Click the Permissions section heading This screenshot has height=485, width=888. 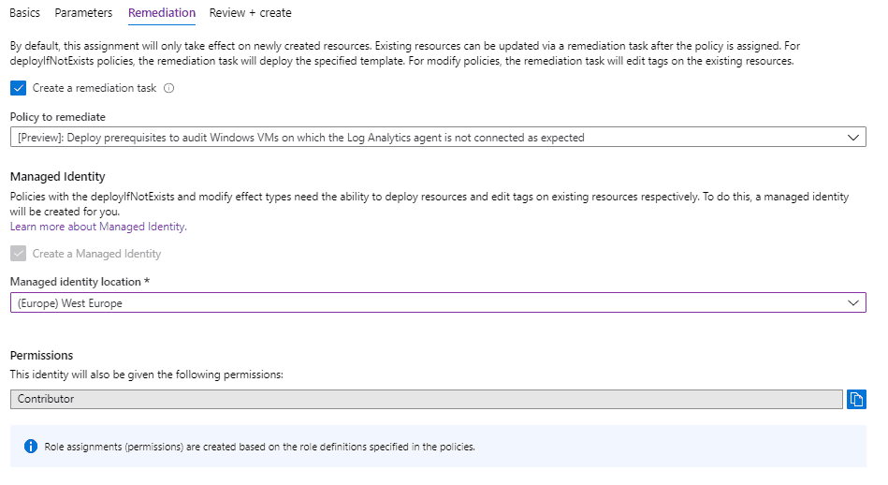(x=41, y=355)
